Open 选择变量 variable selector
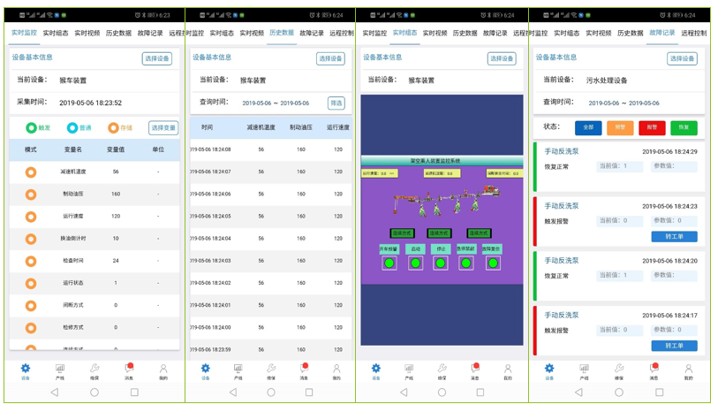 162,128
